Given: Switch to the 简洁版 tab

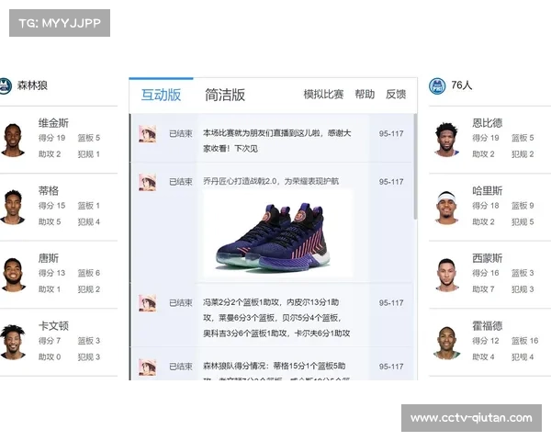Looking at the screenshot, I should click(x=225, y=95).
